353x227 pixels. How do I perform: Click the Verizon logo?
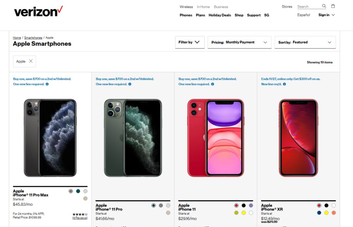click(x=39, y=11)
